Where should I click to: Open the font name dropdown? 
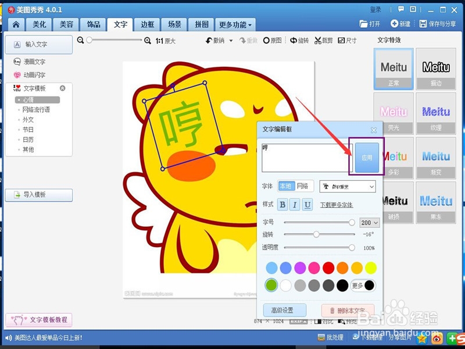[348, 186]
